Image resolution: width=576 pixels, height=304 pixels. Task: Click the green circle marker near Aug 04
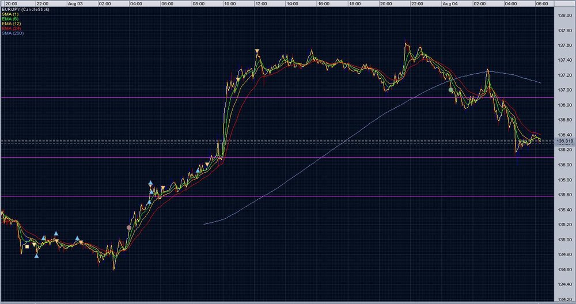[x=451, y=90]
